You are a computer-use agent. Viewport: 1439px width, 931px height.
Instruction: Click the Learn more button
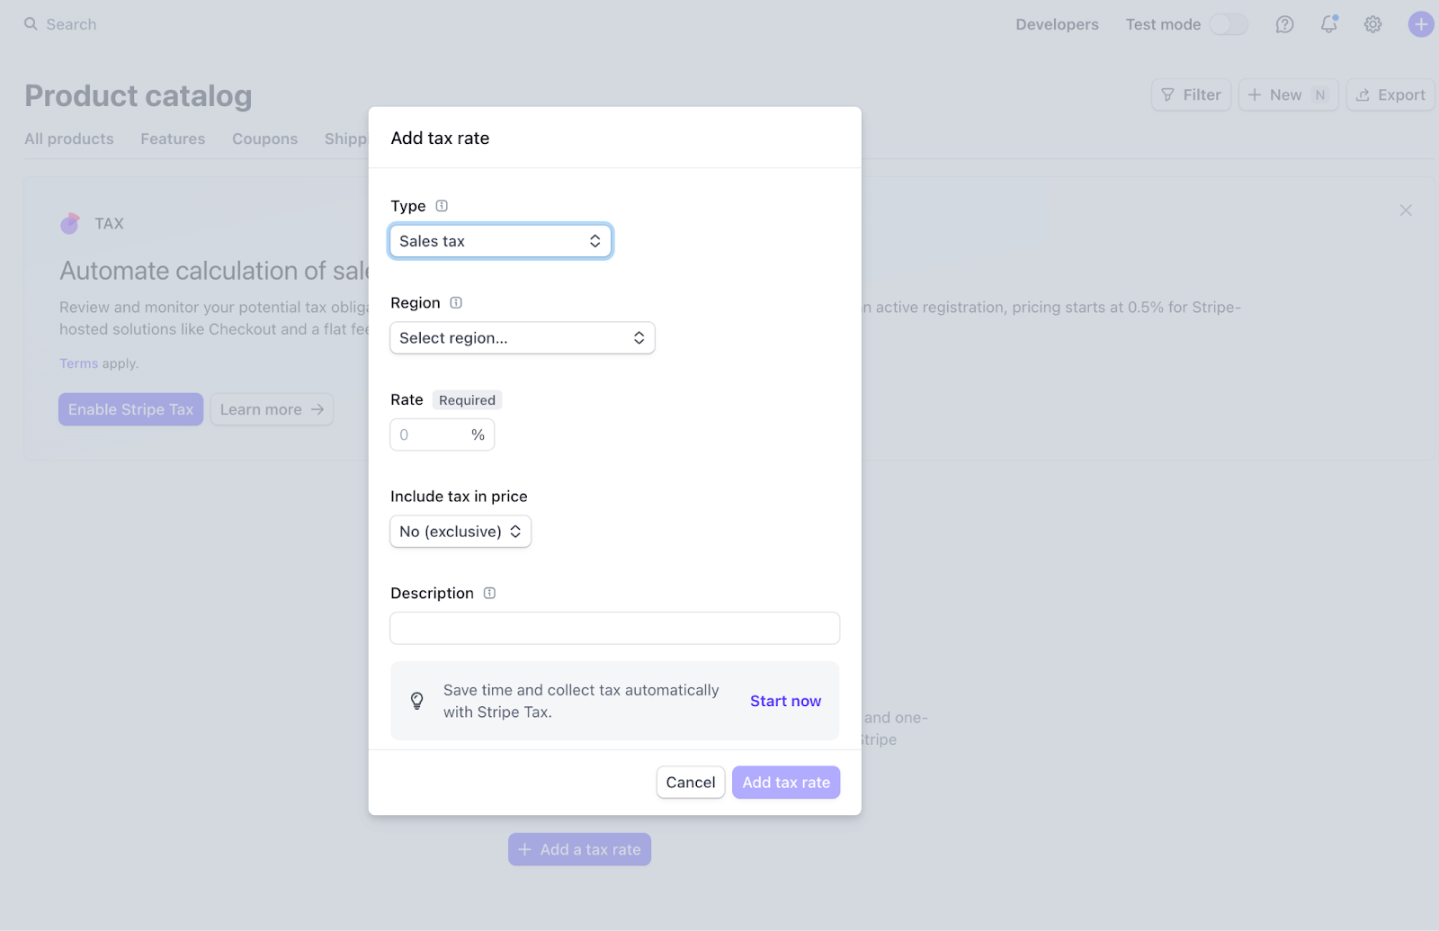pos(272,409)
